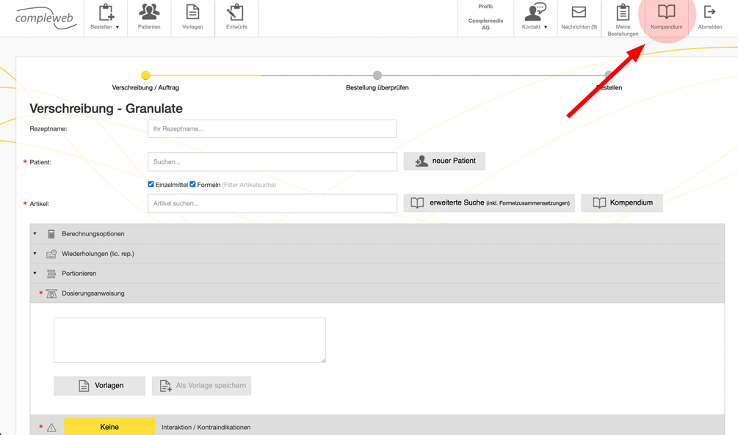The image size is (738, 435).
Task: Click the Vorlagen button under Dosierungsanweisung
Action: tap(99, 385)
